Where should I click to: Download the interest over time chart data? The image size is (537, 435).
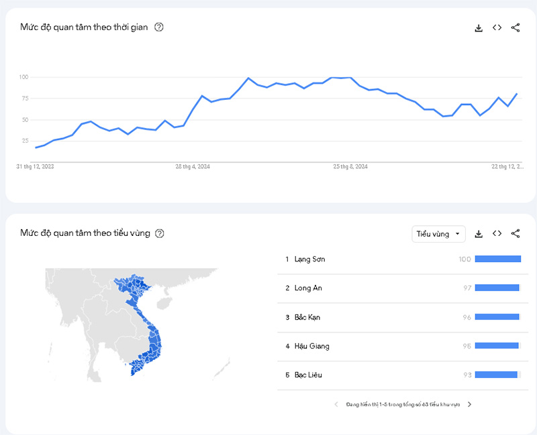click(479, 27)
